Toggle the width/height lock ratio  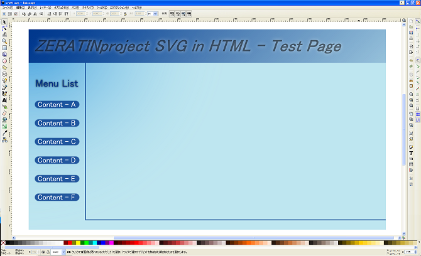pos(125,14)
